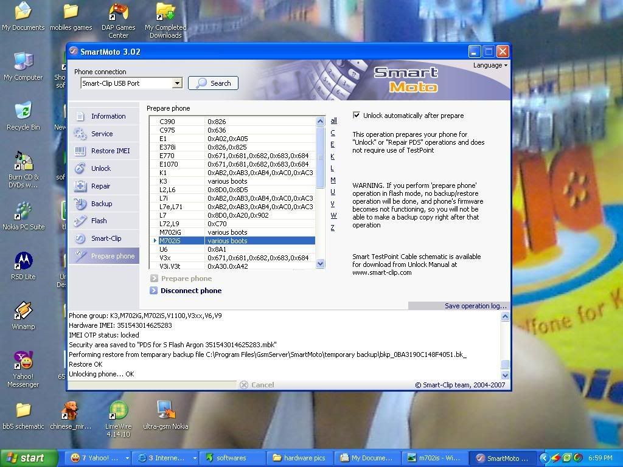Open chinese_mir desktop shortcut
The height and width of the screenshot is (467, 623).
point(71,410)
